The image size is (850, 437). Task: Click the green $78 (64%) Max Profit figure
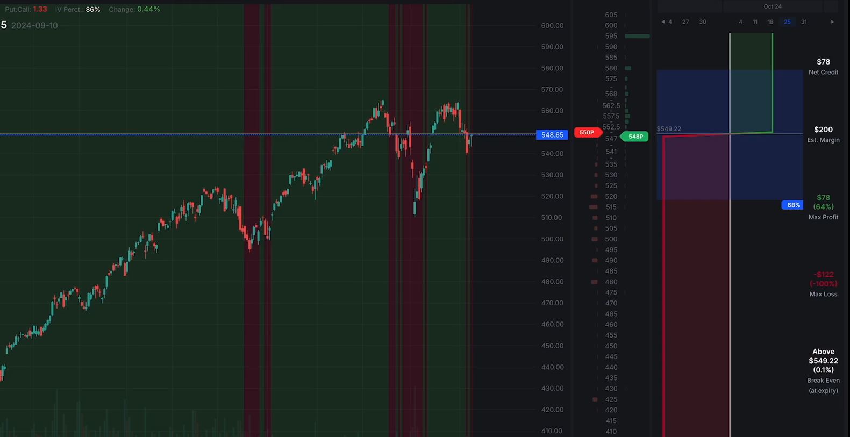click(823, 202)
